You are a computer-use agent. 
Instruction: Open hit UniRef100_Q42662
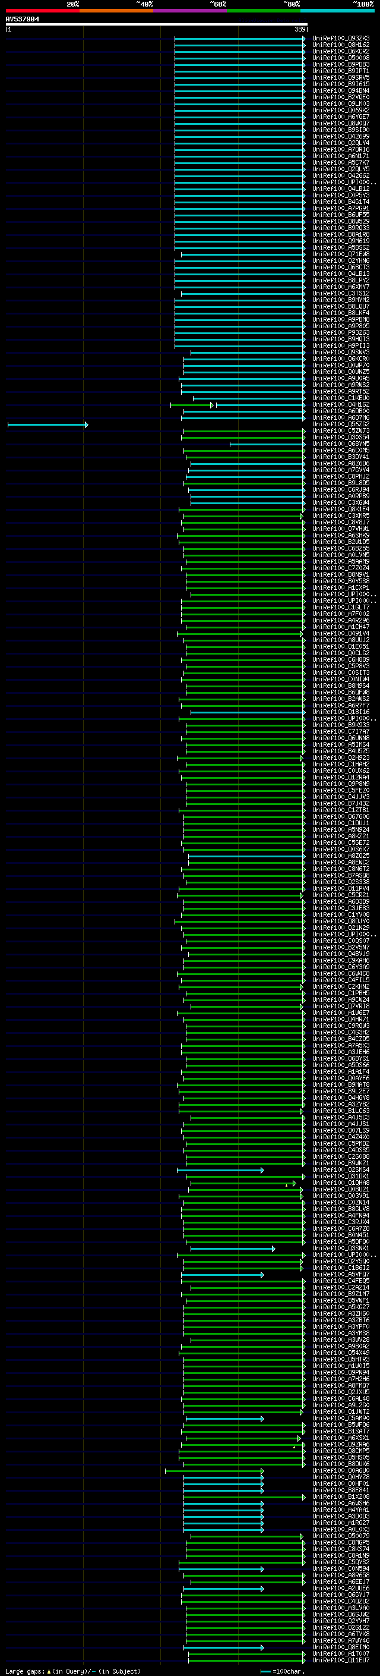[341, 175]
